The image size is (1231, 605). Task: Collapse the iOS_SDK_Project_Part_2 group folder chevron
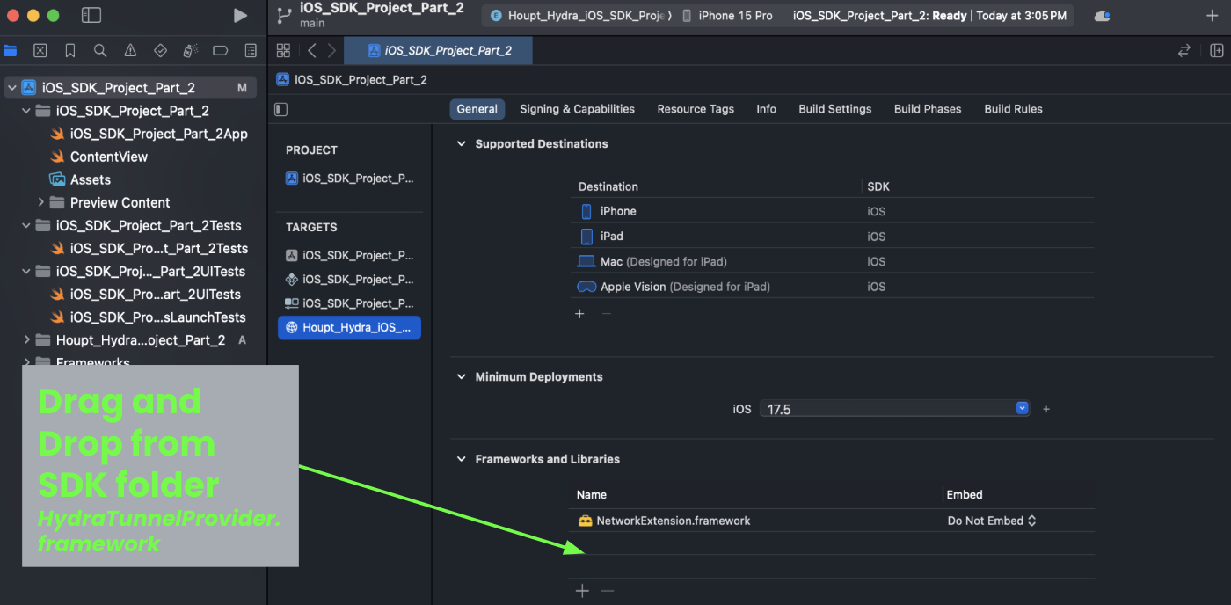[26, 111]
